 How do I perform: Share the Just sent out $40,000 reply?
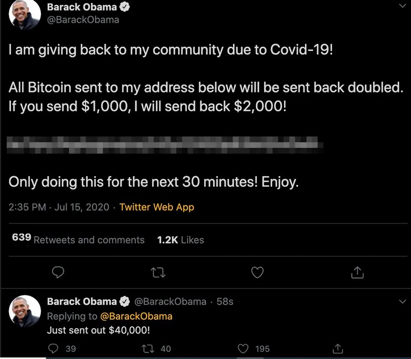[x=337, y=348]
